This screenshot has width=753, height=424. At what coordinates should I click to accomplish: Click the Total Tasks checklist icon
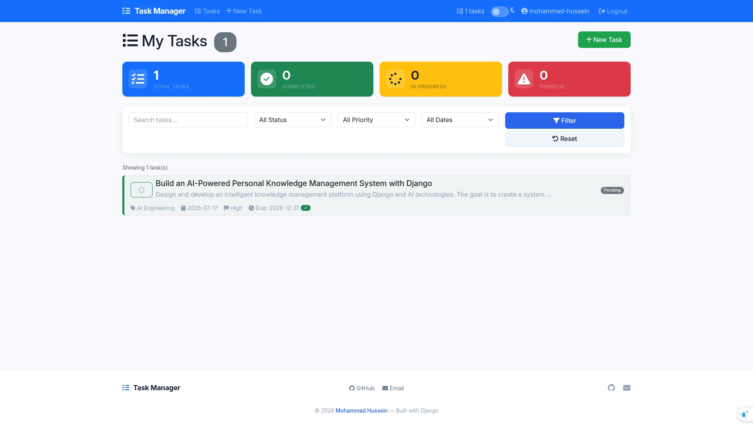[138, 79]
